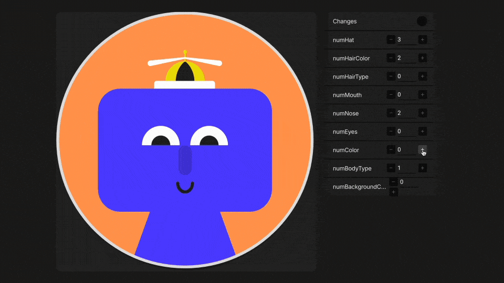The width and height of the screenshot is (504, 283).
Task: Click the Changes panel header label
Action: coord(344,21)
